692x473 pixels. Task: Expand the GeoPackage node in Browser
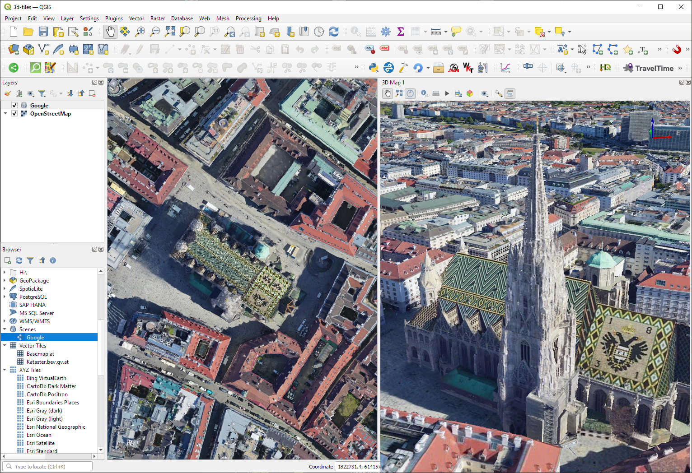click(x=5, y=280)
